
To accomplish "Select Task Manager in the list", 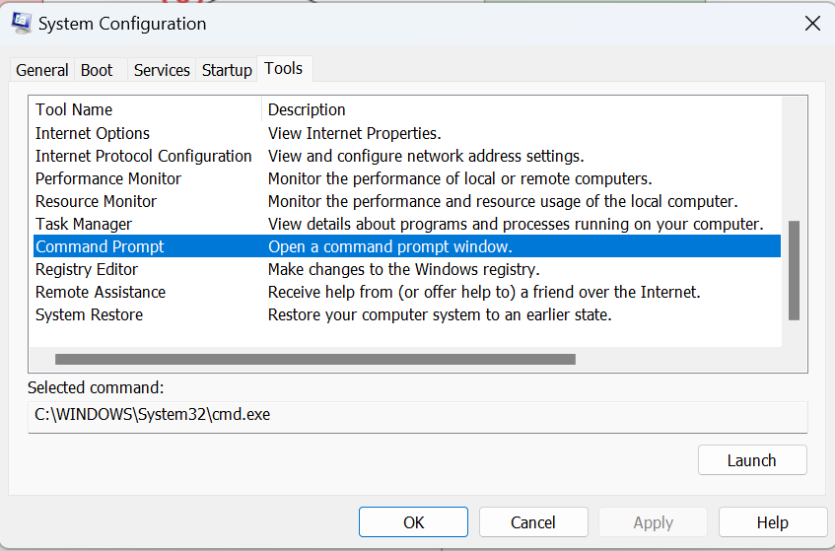I will (x=84, y=224).
